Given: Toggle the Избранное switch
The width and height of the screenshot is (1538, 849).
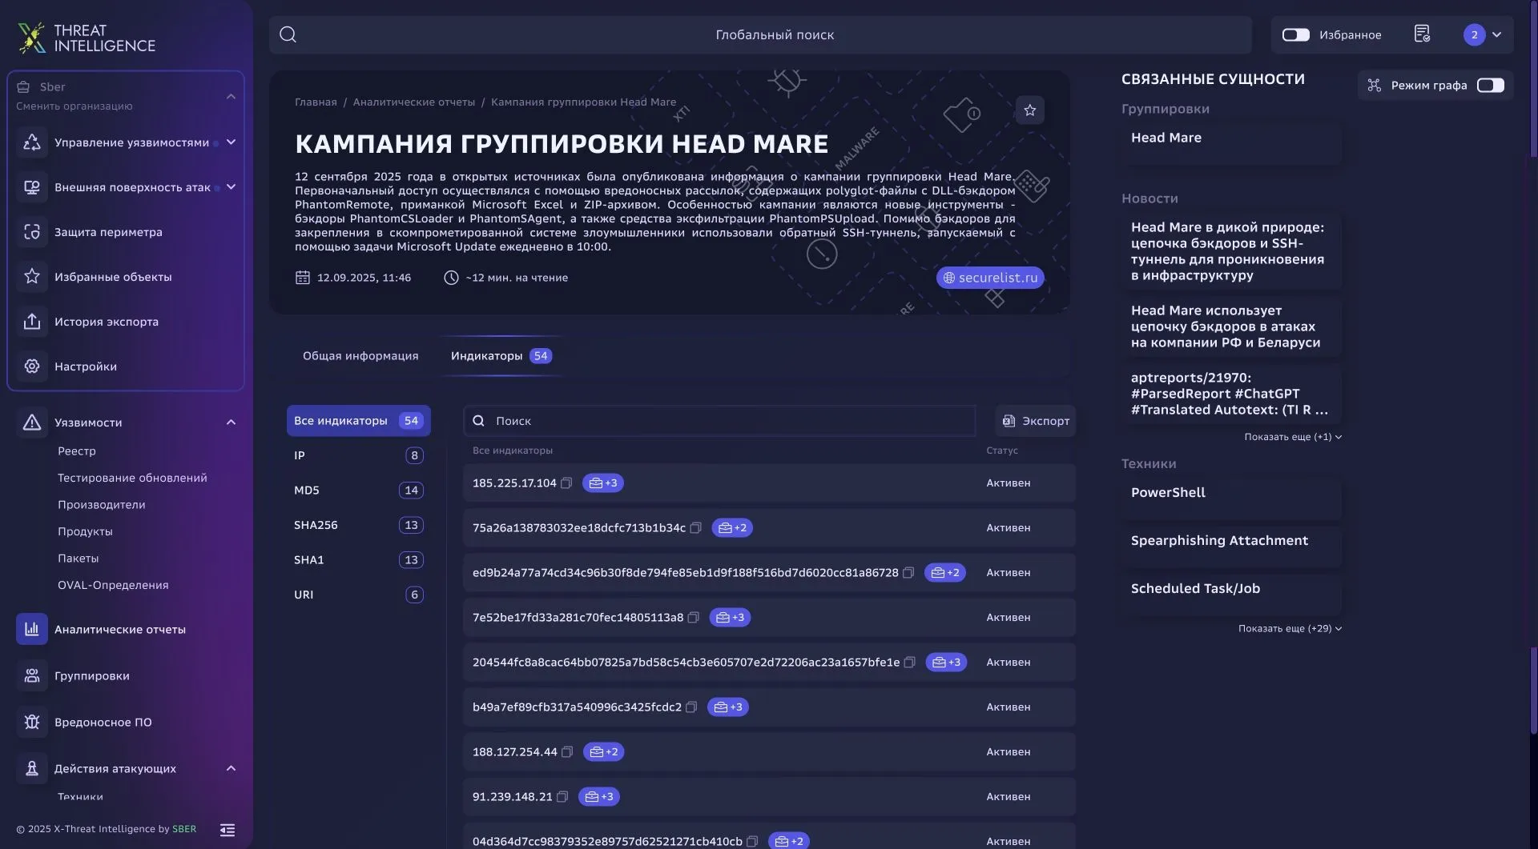Looking at the screenshot, I should pos(1295,34).
